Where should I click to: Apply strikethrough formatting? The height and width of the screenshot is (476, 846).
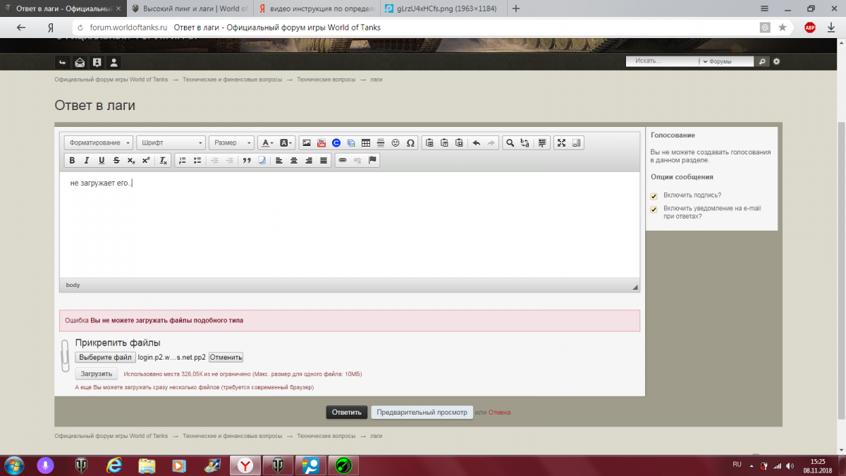point(116,160)
